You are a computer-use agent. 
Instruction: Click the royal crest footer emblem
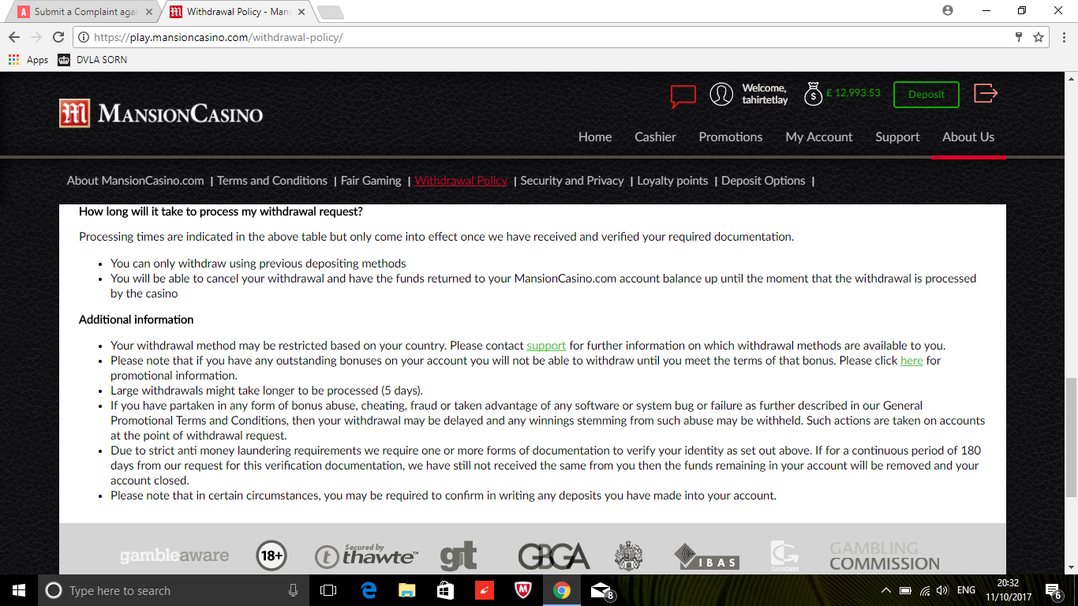pyautogui.click(x=629, y=556)
